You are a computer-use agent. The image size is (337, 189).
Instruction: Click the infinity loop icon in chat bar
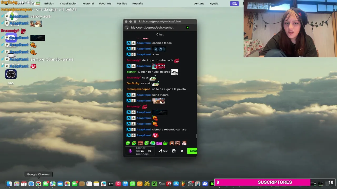165,151
